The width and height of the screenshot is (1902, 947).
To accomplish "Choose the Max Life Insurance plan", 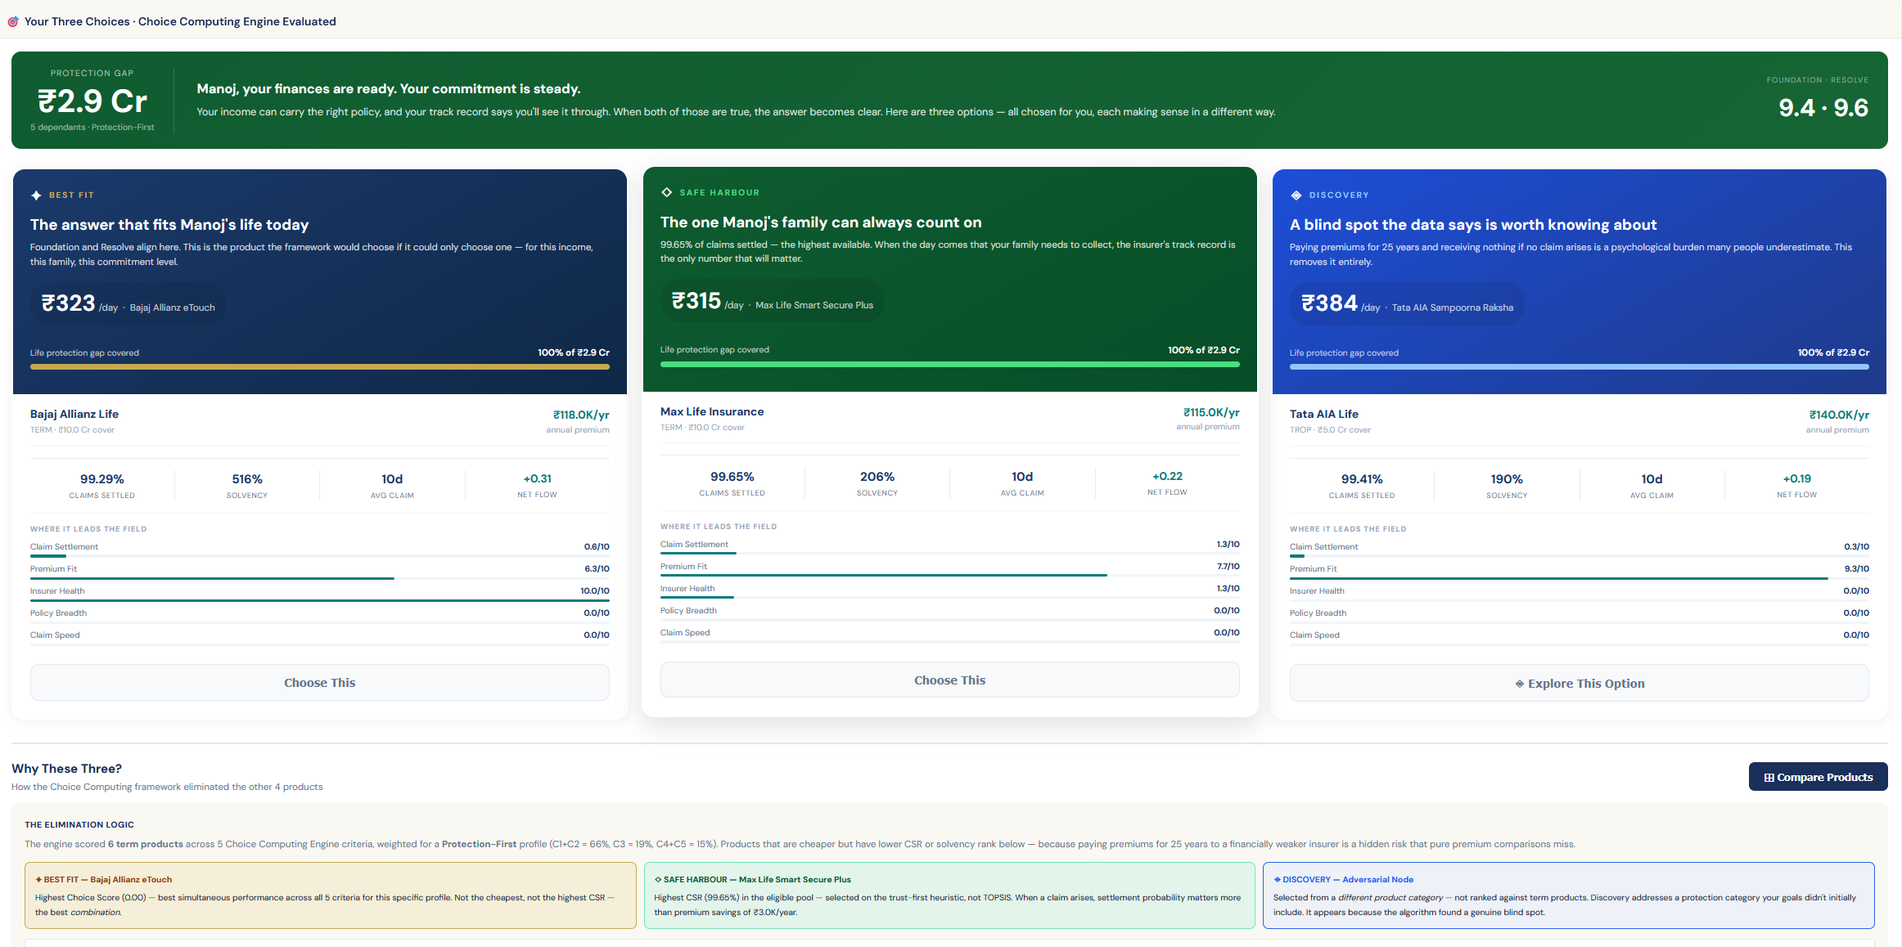I will (x=949, y=680).
